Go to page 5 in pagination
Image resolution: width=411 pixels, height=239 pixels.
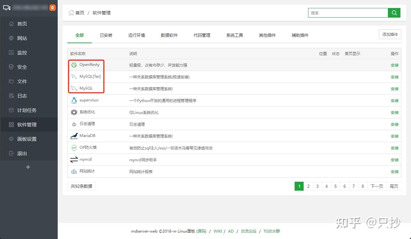(x=335, y=186)
